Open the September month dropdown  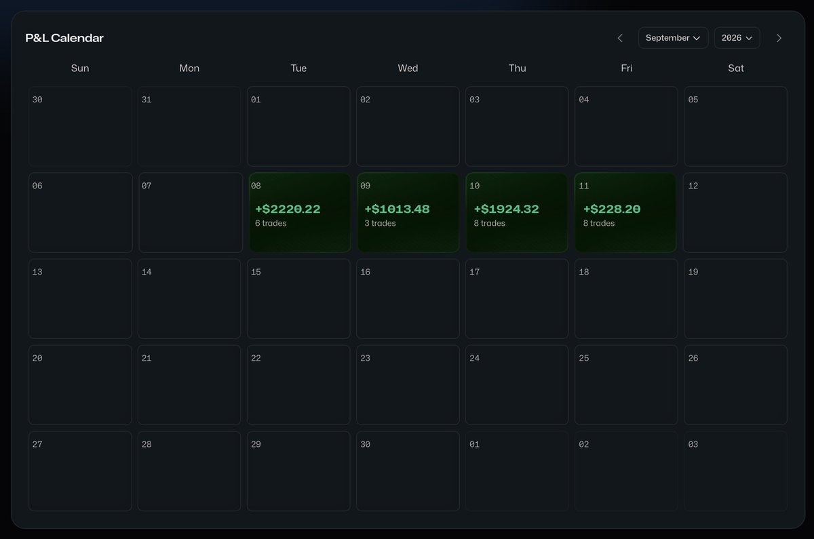pyautogui.click(x=673, y=38)
